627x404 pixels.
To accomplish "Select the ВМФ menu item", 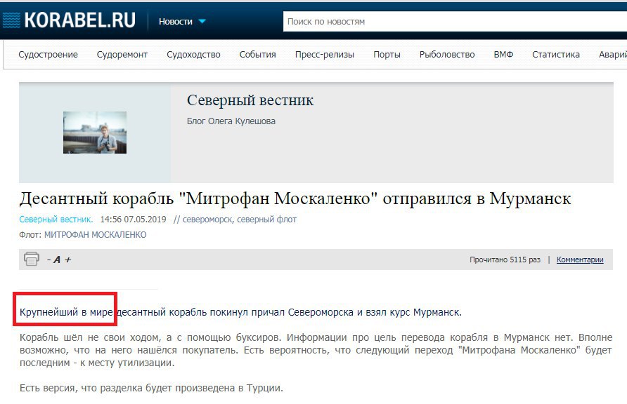I will click(503, 55).
